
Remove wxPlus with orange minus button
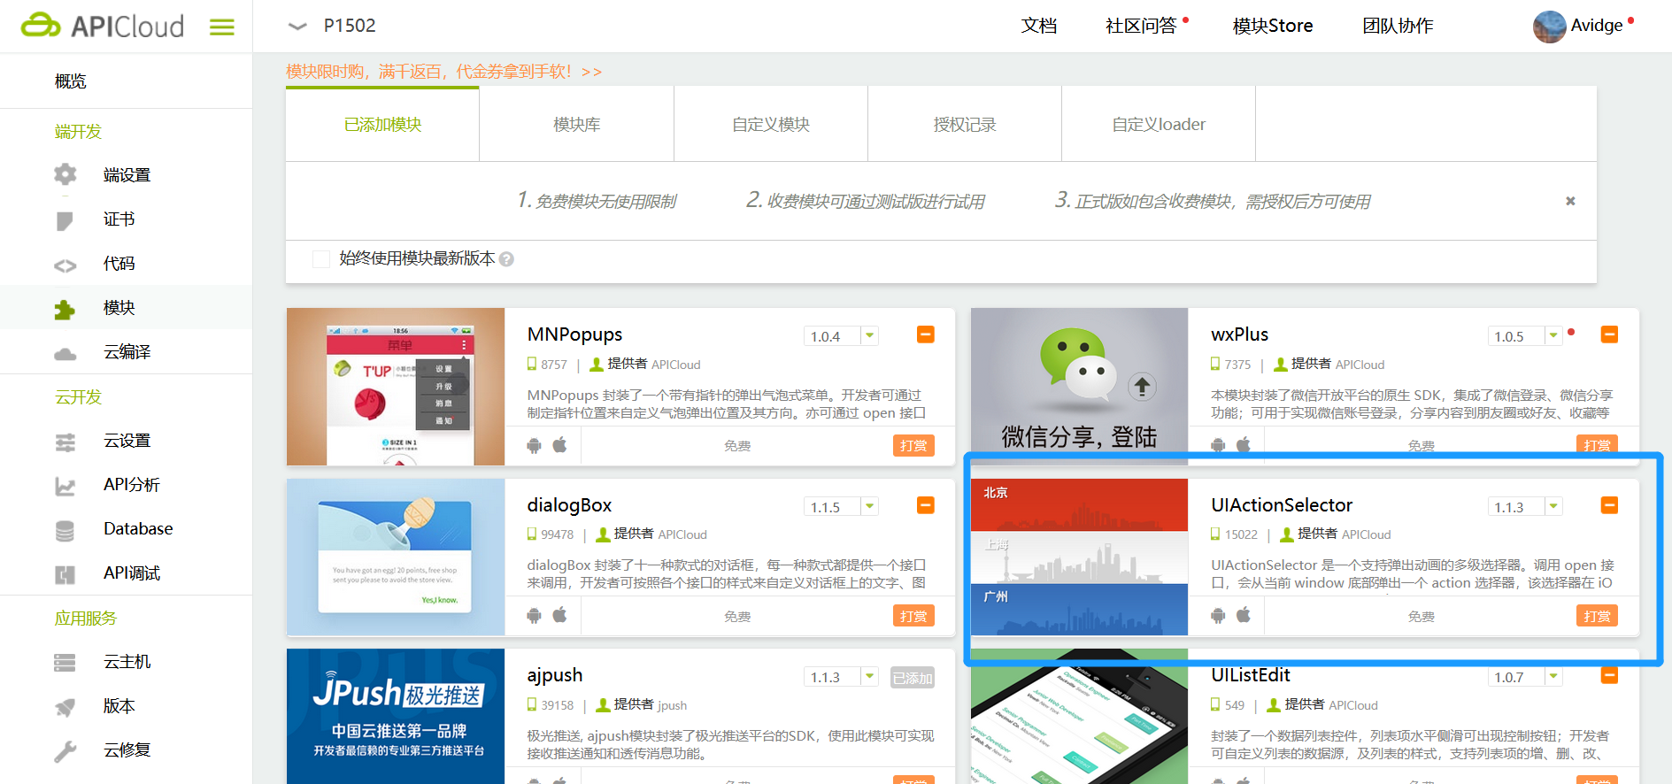click(x=1609, y=334)
